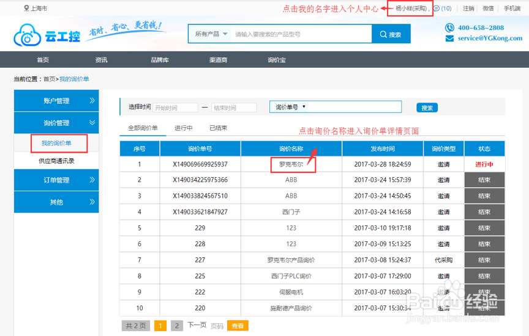Viewport: 529px width, 336px height.
Task: Click 结束 status for inquiry 227
Action: [484, 260]
